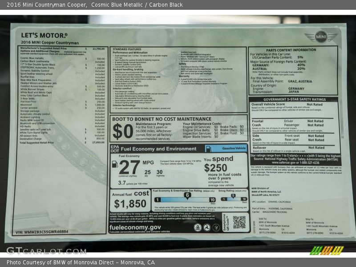Click the "Gasoline Vehicle" label

tap(234, 148)
